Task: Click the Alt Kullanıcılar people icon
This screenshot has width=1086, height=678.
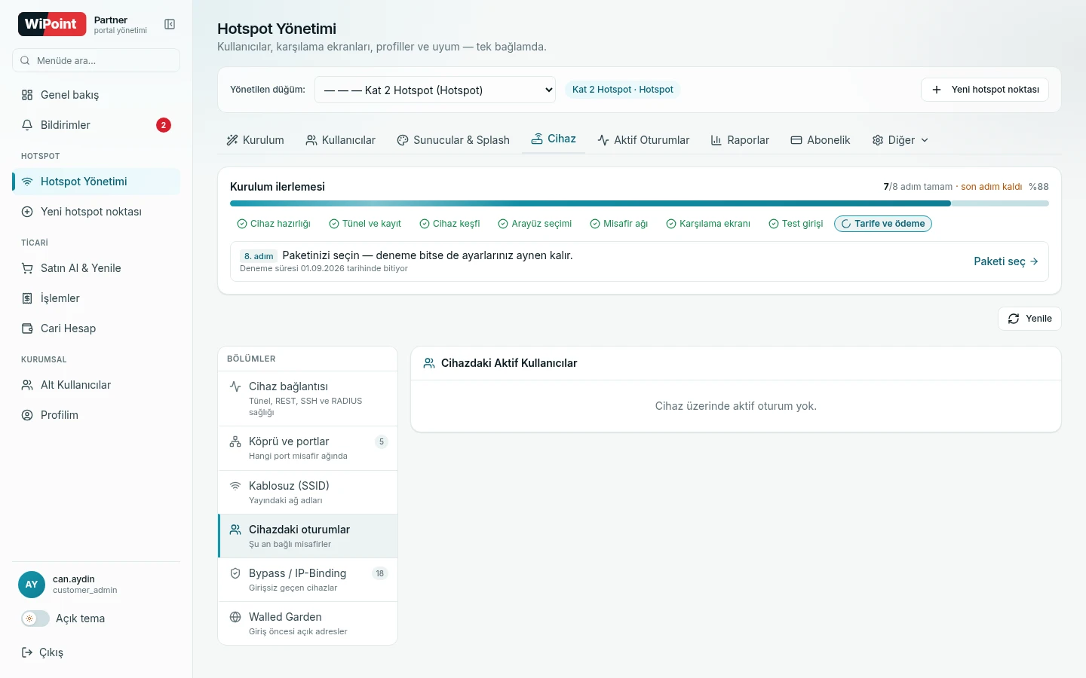Action: pos(27,385)
